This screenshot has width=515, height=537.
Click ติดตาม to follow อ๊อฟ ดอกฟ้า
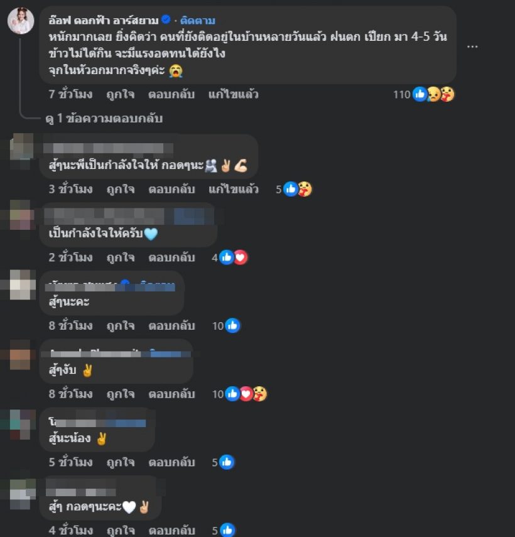click(198, 21)
